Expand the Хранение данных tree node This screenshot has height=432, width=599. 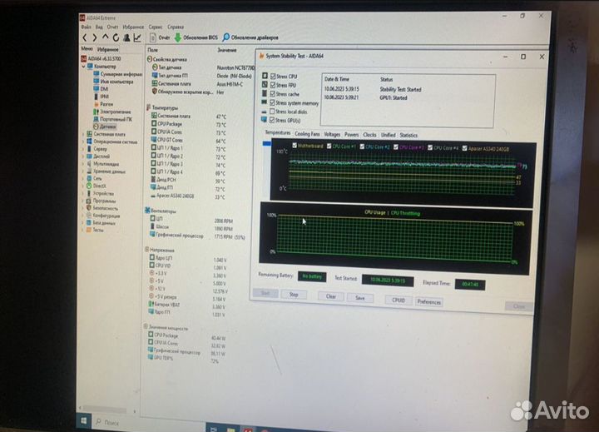pos(83,171)
